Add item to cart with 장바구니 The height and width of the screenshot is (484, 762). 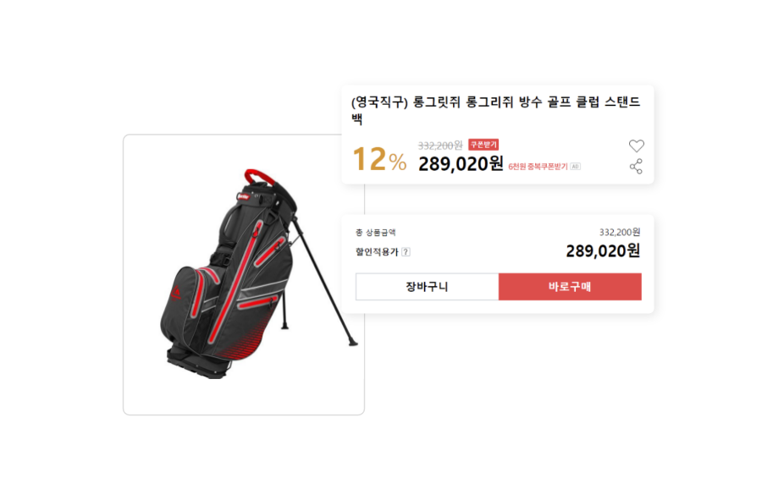[x=428, y=286]
